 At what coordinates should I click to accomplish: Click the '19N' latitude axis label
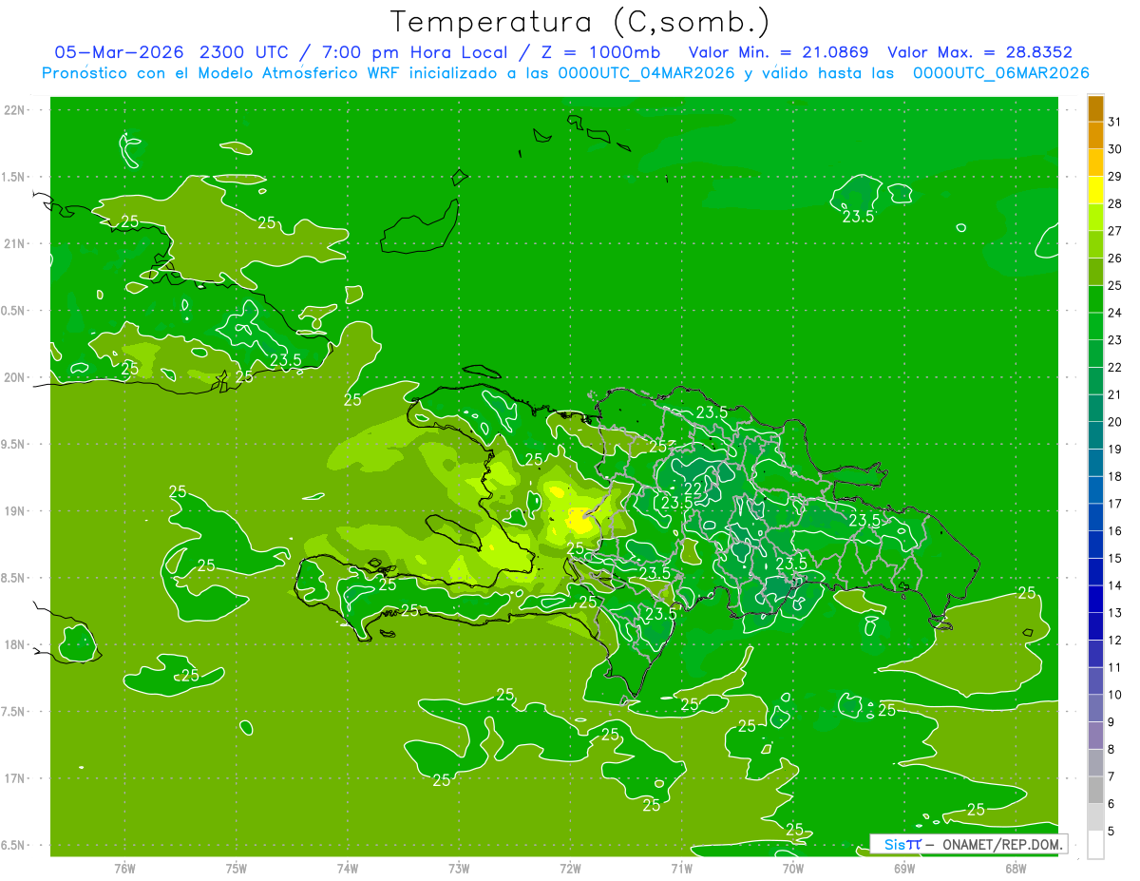[x=16, y=510]
